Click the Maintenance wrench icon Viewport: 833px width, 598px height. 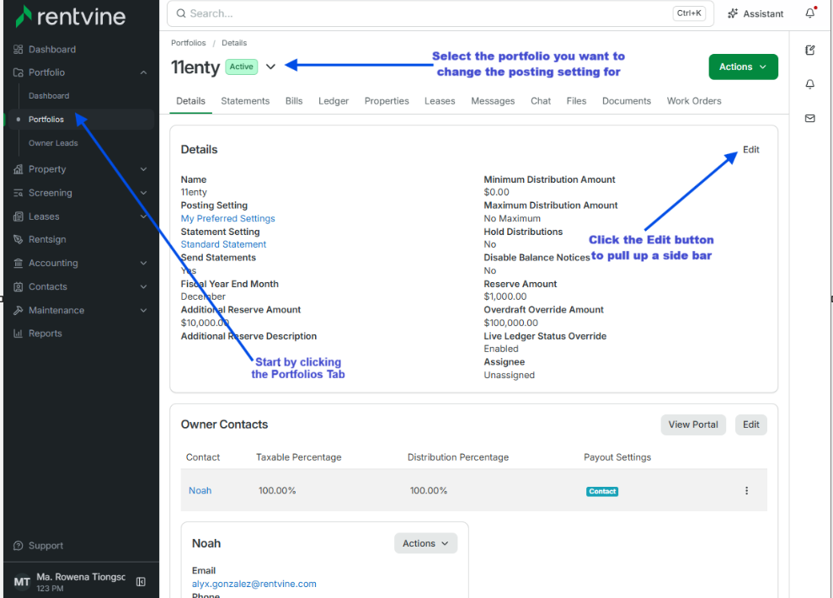[18, 310]
